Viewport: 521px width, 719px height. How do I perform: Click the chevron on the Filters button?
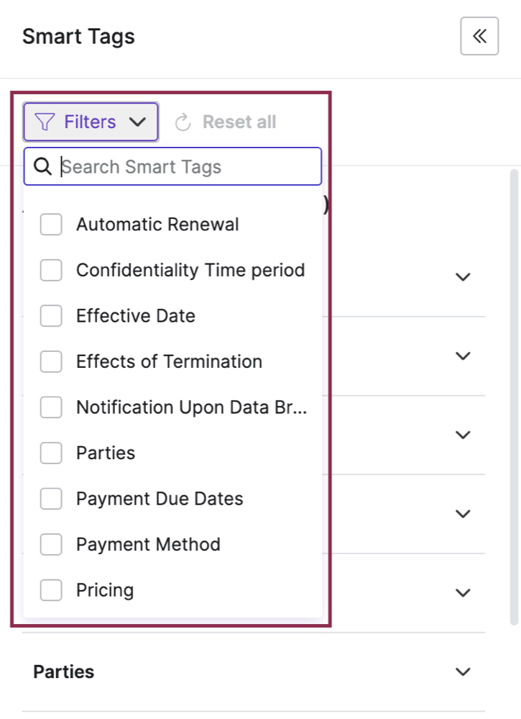[x=137, y=122]
